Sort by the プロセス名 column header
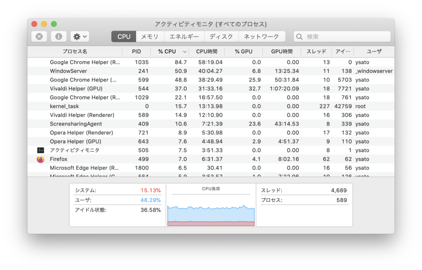422x270 pixels. [x=75, y=52]
